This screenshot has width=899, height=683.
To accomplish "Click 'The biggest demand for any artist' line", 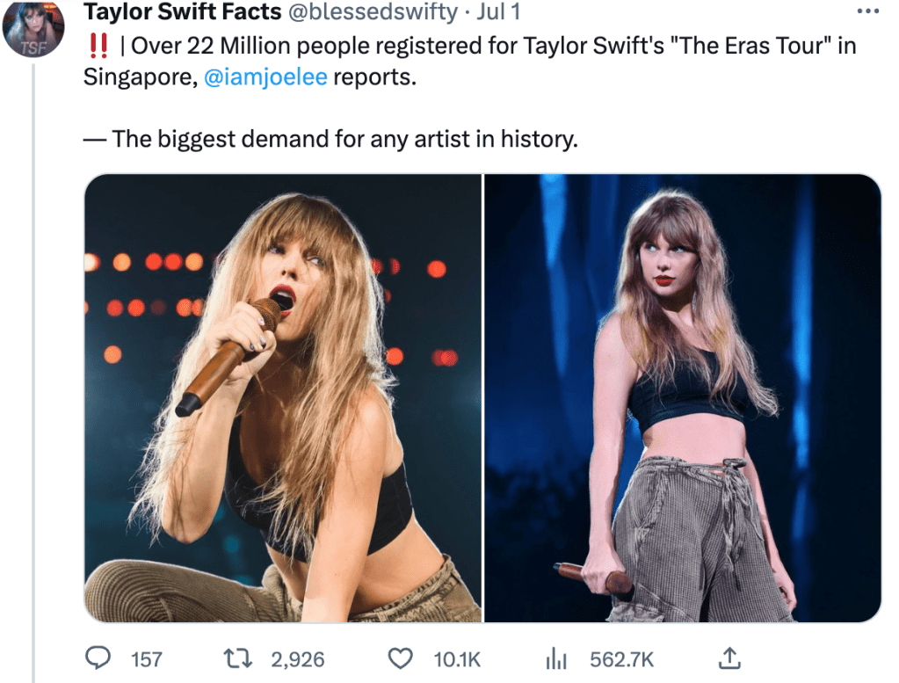I will click(343, 139).
